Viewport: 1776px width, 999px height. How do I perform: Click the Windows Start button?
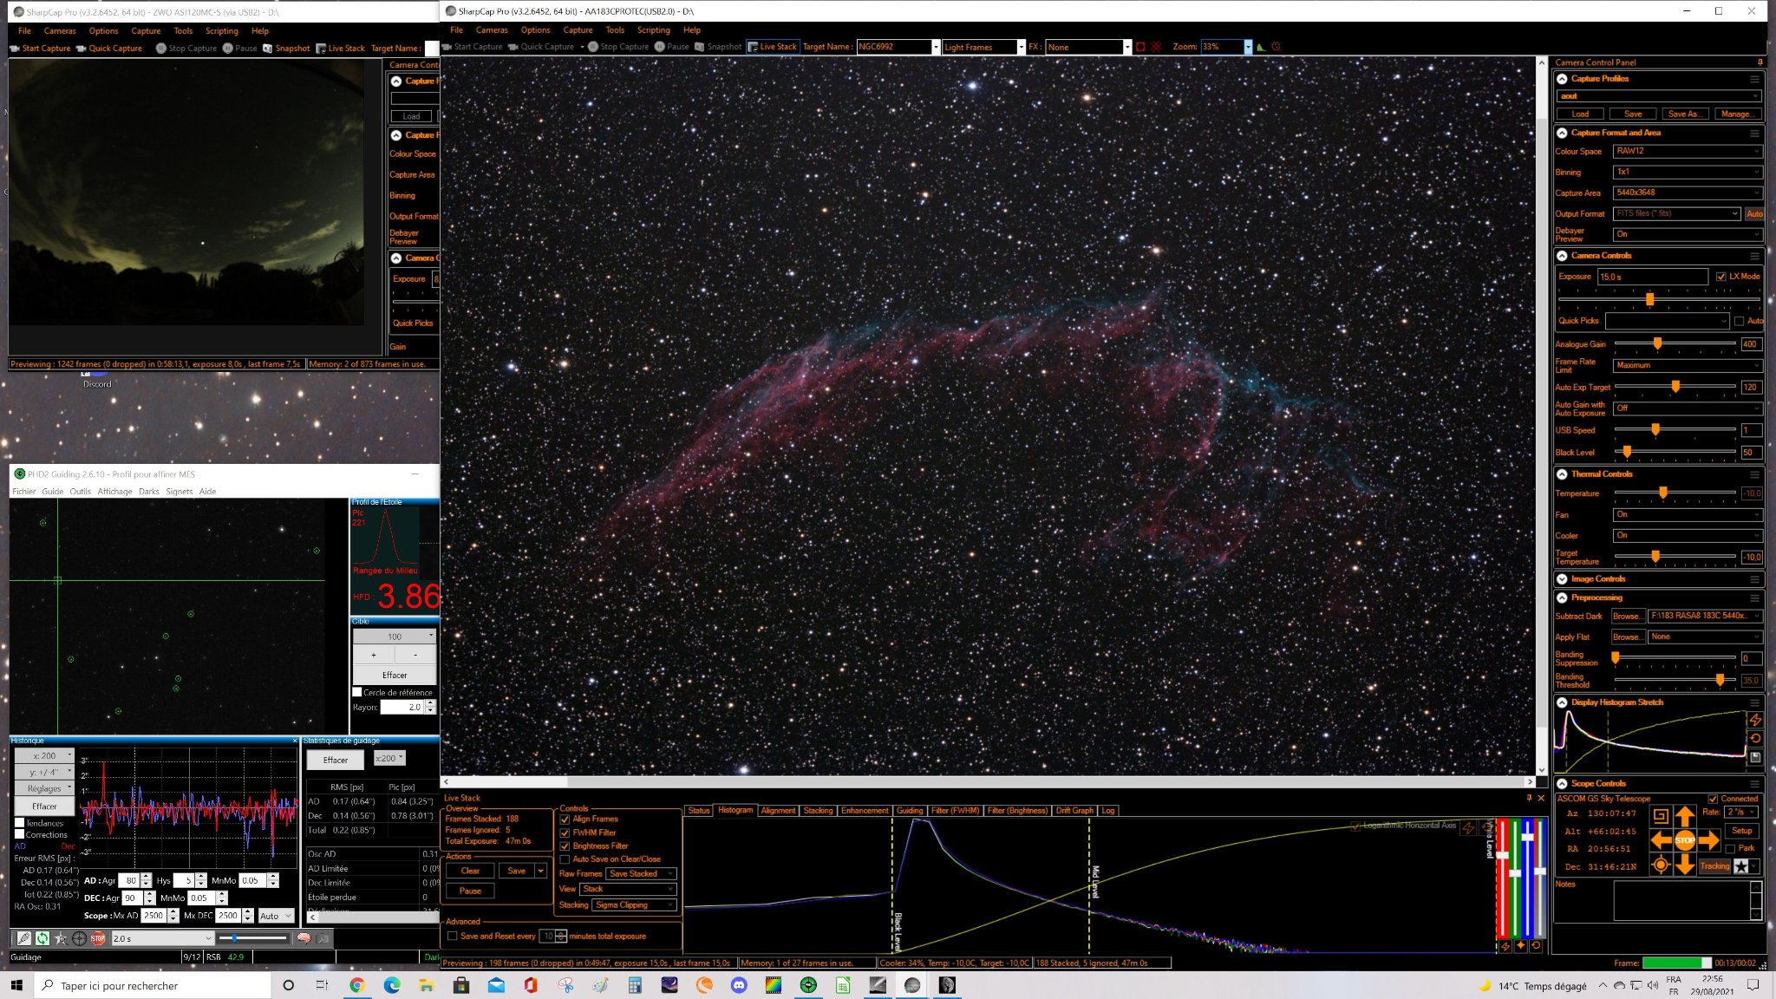click(x=16, y=985)
